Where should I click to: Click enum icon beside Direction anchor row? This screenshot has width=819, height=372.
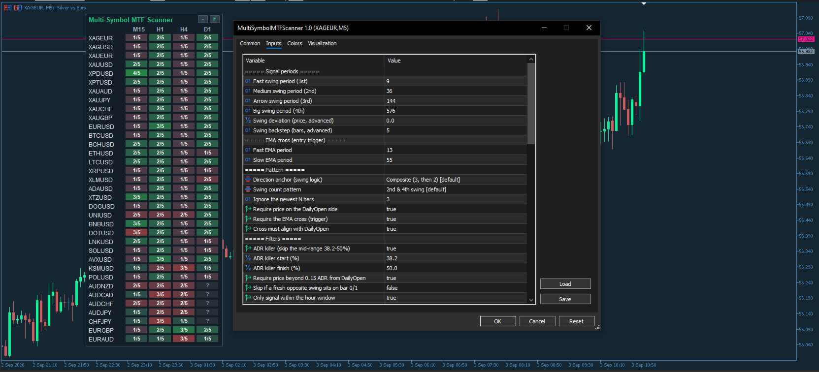(248, 180)
